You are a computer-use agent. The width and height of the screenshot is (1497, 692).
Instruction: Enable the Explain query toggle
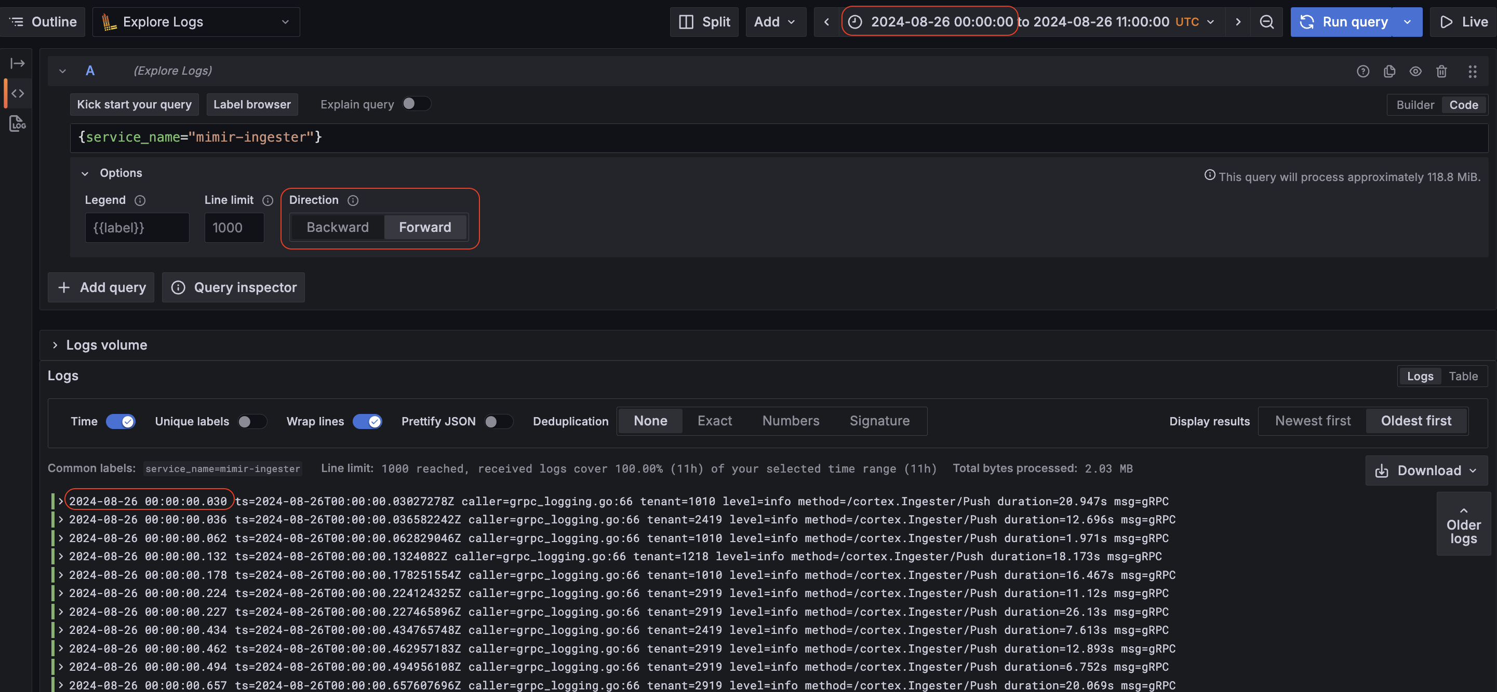coord(416,103)
